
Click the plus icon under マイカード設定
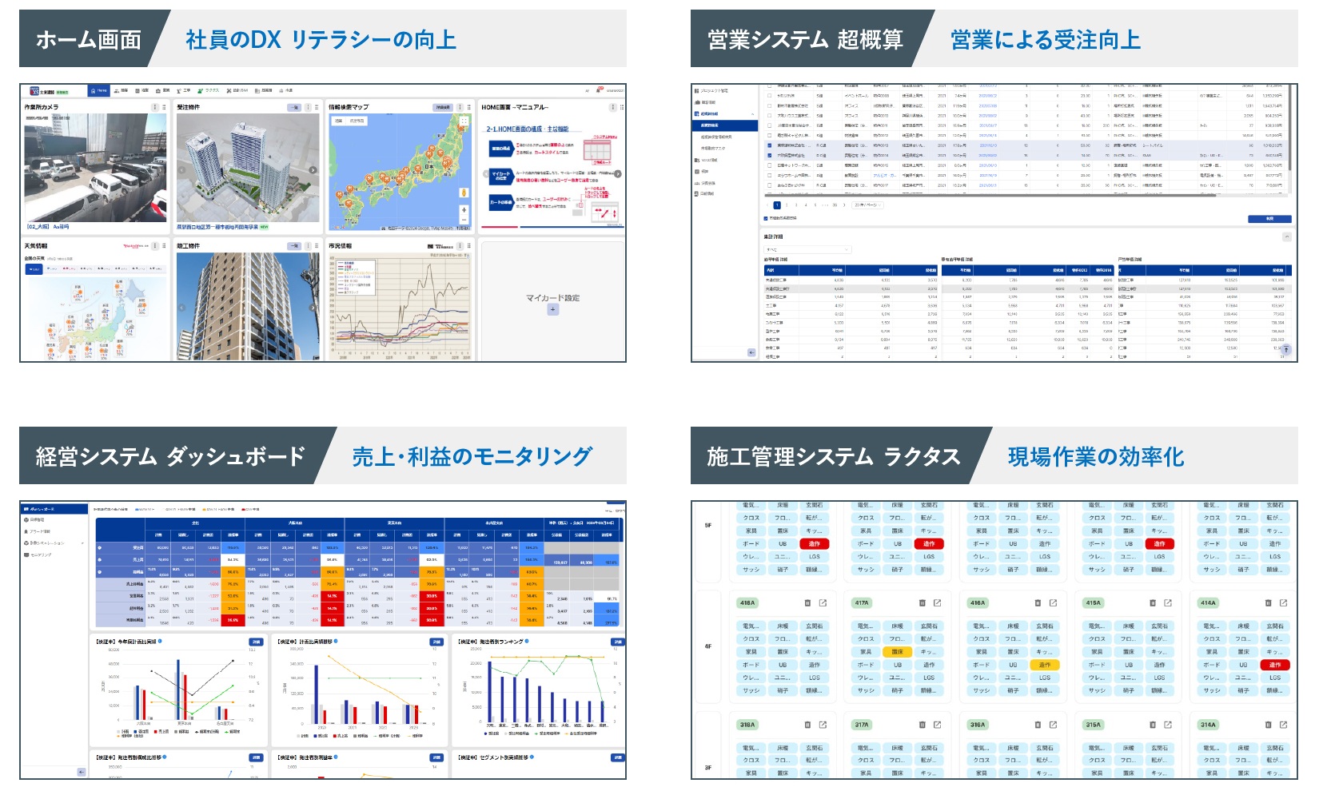[552, 309]
